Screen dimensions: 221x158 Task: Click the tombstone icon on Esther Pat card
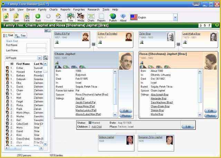100,42
